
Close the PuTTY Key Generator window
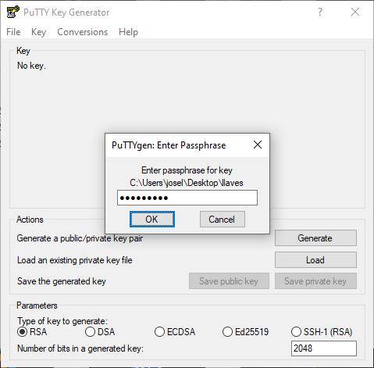pyautogui.click(x=355, y=12)
